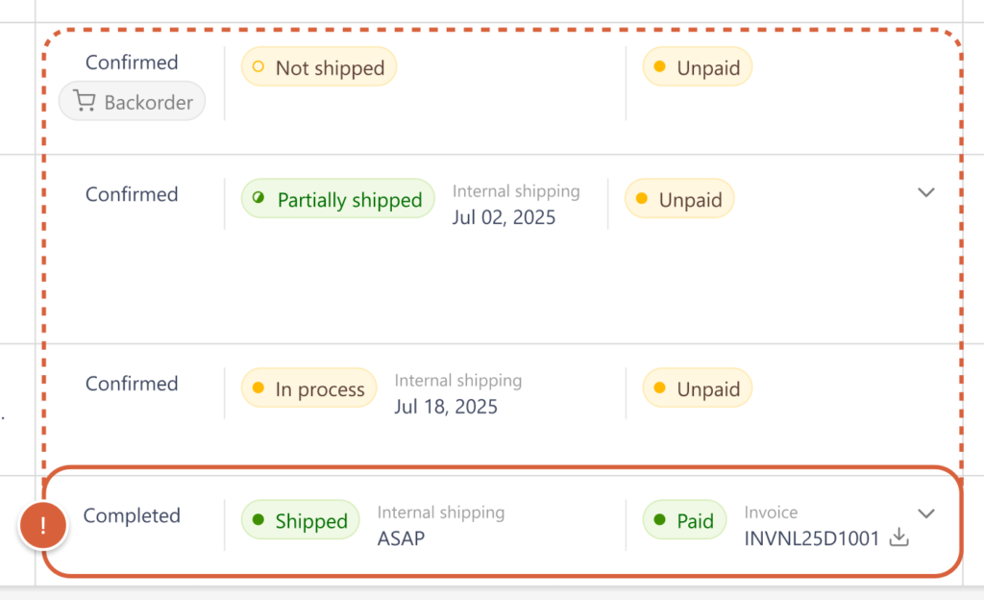Click Unpaid badge in the In process row
The width and height of the screenshot is (984, 600).
coord(697,389)
